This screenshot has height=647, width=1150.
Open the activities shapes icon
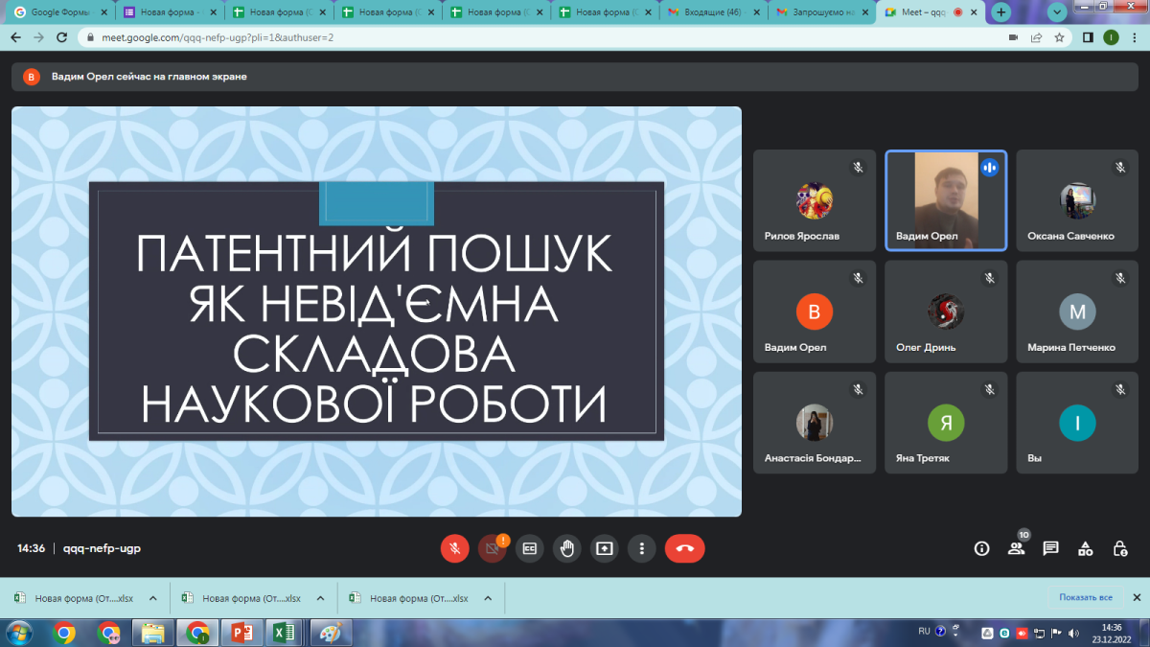(1085, 548)
